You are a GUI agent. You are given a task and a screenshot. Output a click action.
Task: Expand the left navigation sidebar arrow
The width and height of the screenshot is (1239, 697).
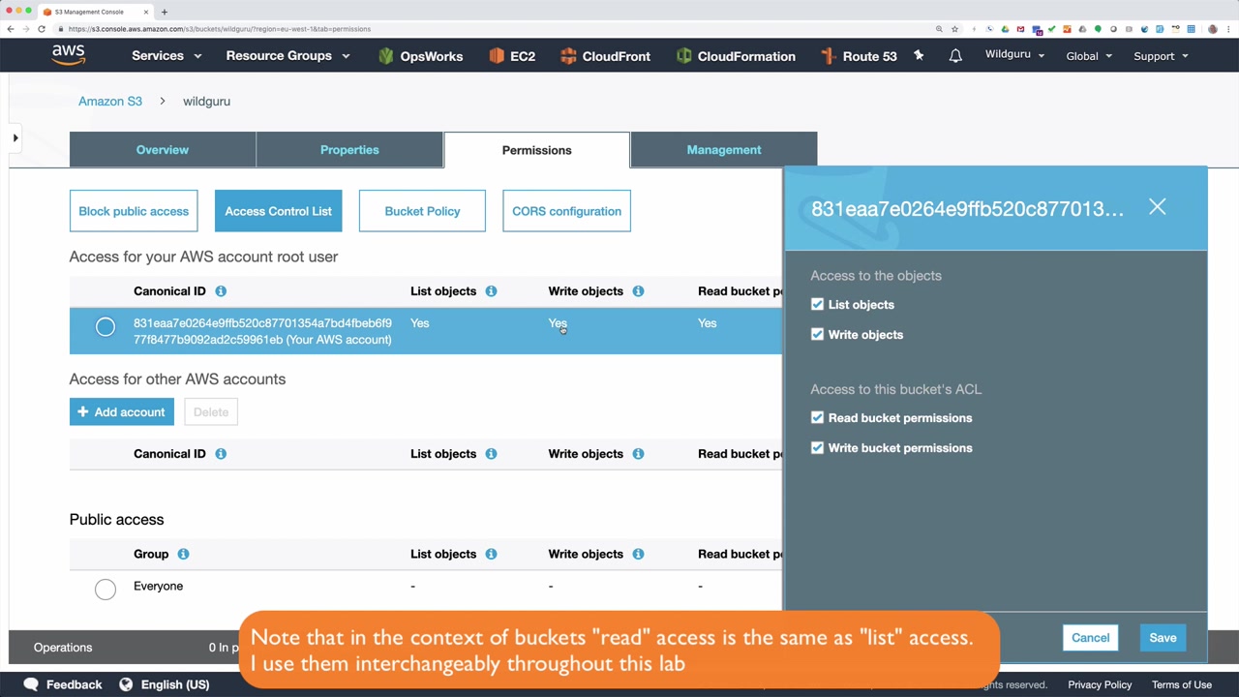click(15, 138)
